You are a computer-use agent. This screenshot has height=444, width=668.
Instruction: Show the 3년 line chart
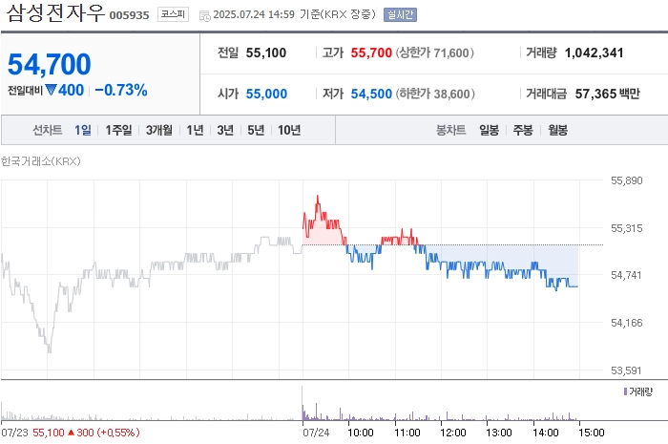[x=225, y=130]
